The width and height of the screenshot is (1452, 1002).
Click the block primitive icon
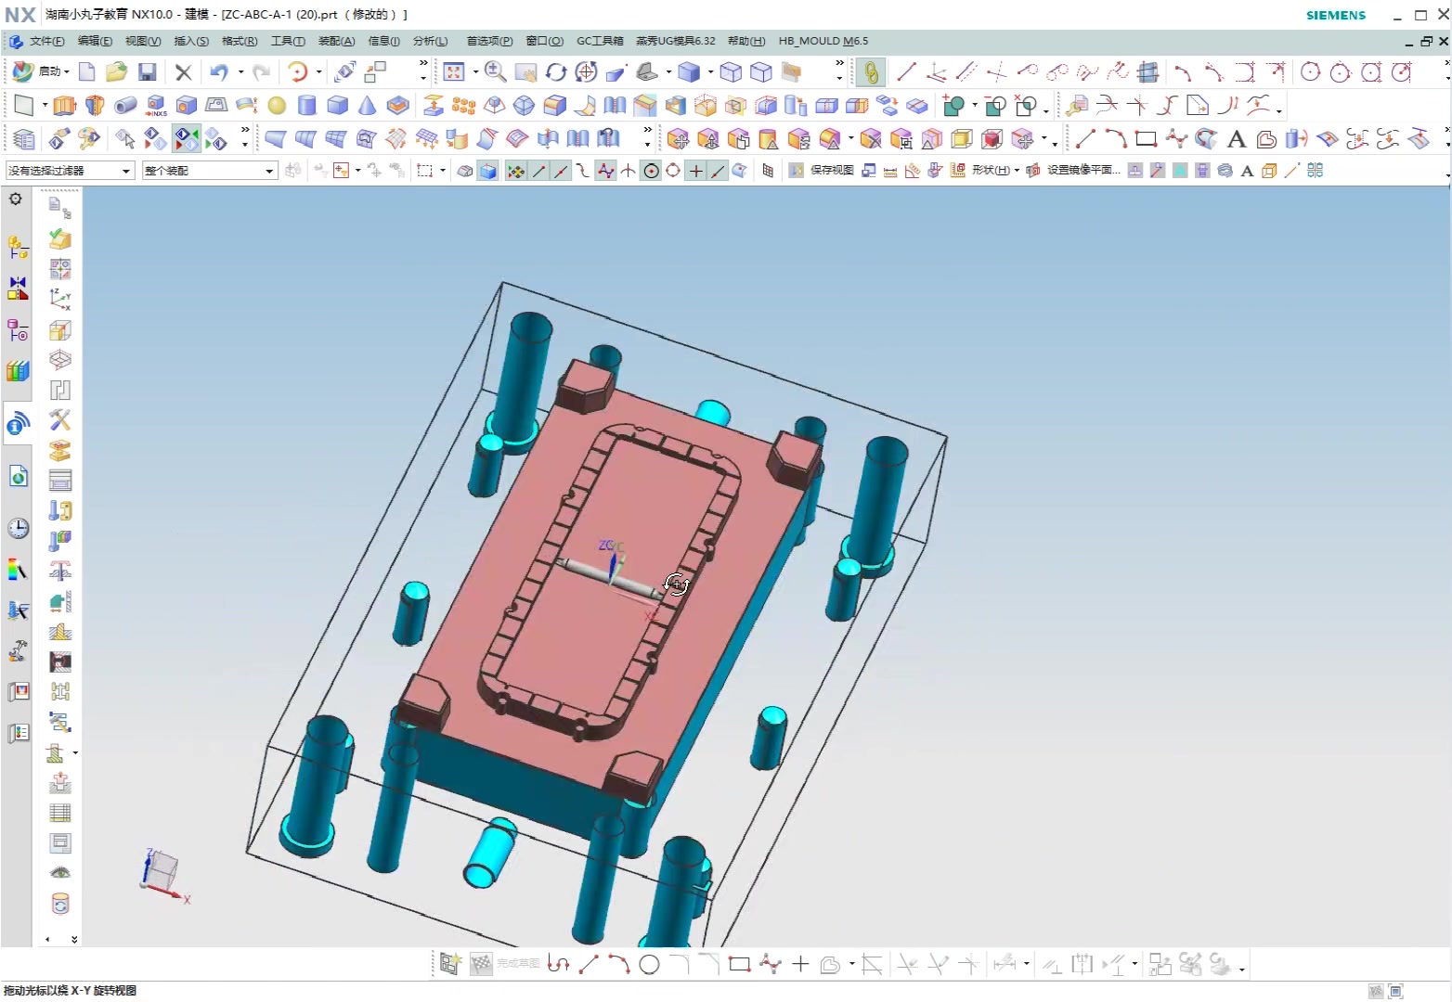338,106
